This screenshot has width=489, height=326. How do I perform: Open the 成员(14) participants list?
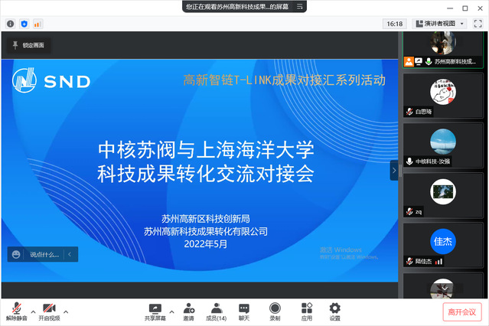click(x=217, y=311)
